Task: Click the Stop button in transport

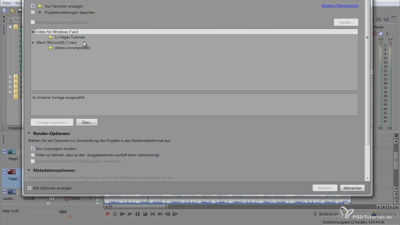Action: [145, 214]
